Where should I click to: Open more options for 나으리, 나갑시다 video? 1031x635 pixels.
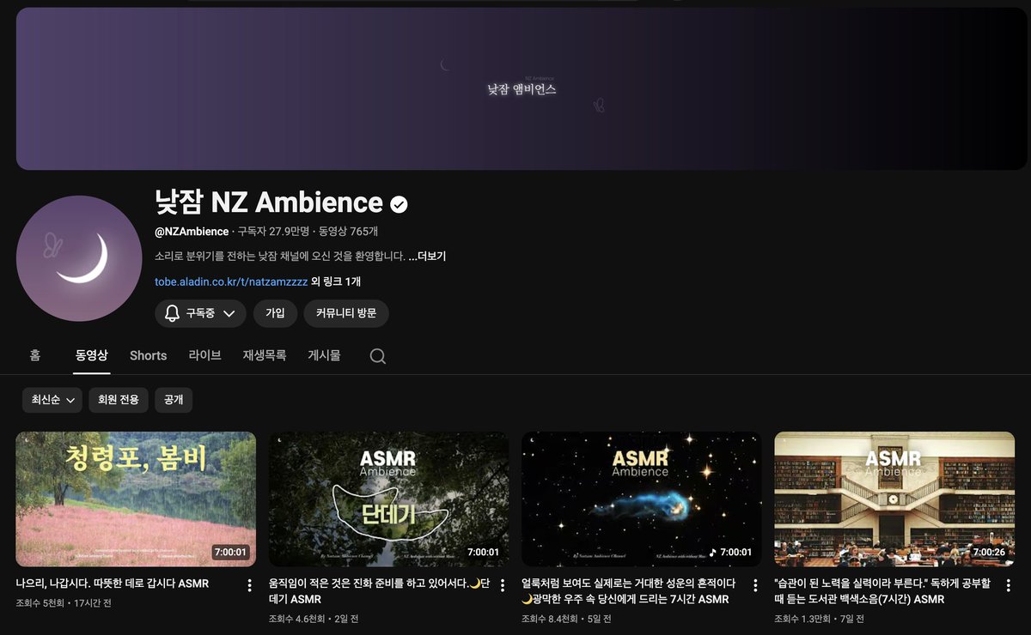coord(249,585)
